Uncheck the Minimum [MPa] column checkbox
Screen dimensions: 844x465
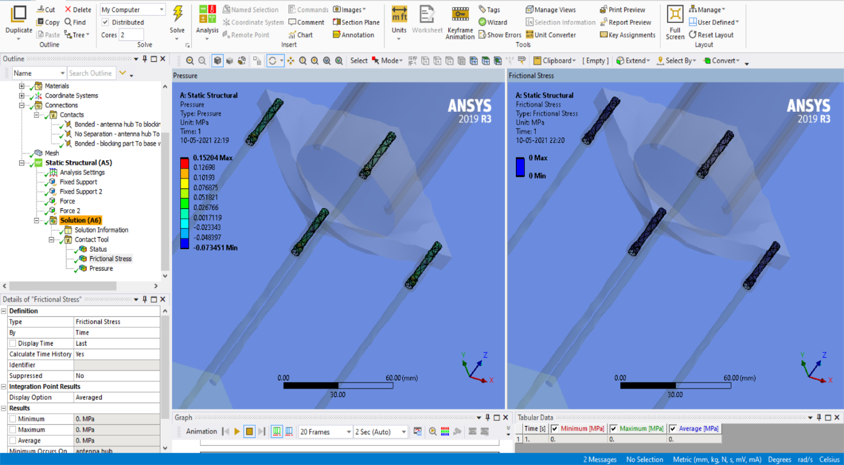[x=554, y=429]
